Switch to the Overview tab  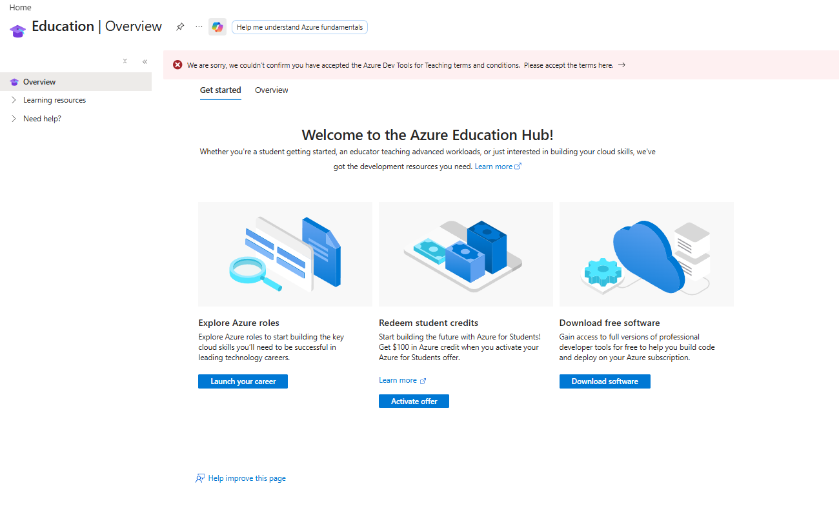(x=272, y=90)
